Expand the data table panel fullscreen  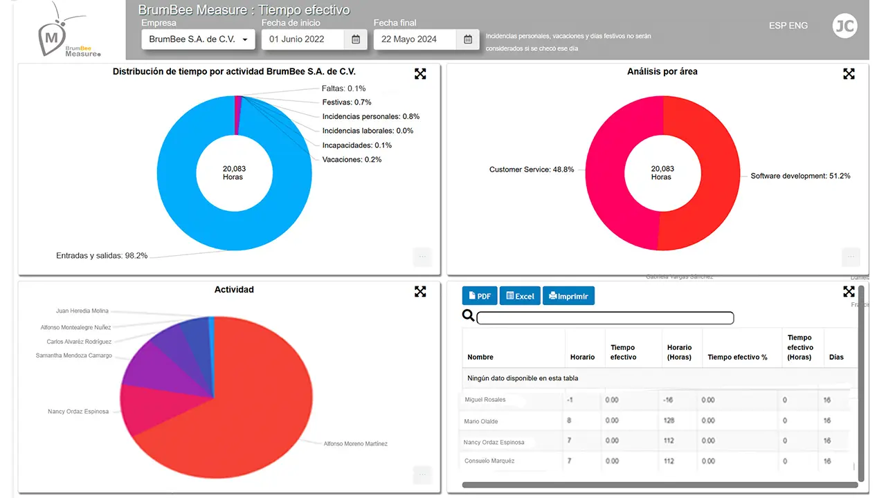click(x=849, y=292)
